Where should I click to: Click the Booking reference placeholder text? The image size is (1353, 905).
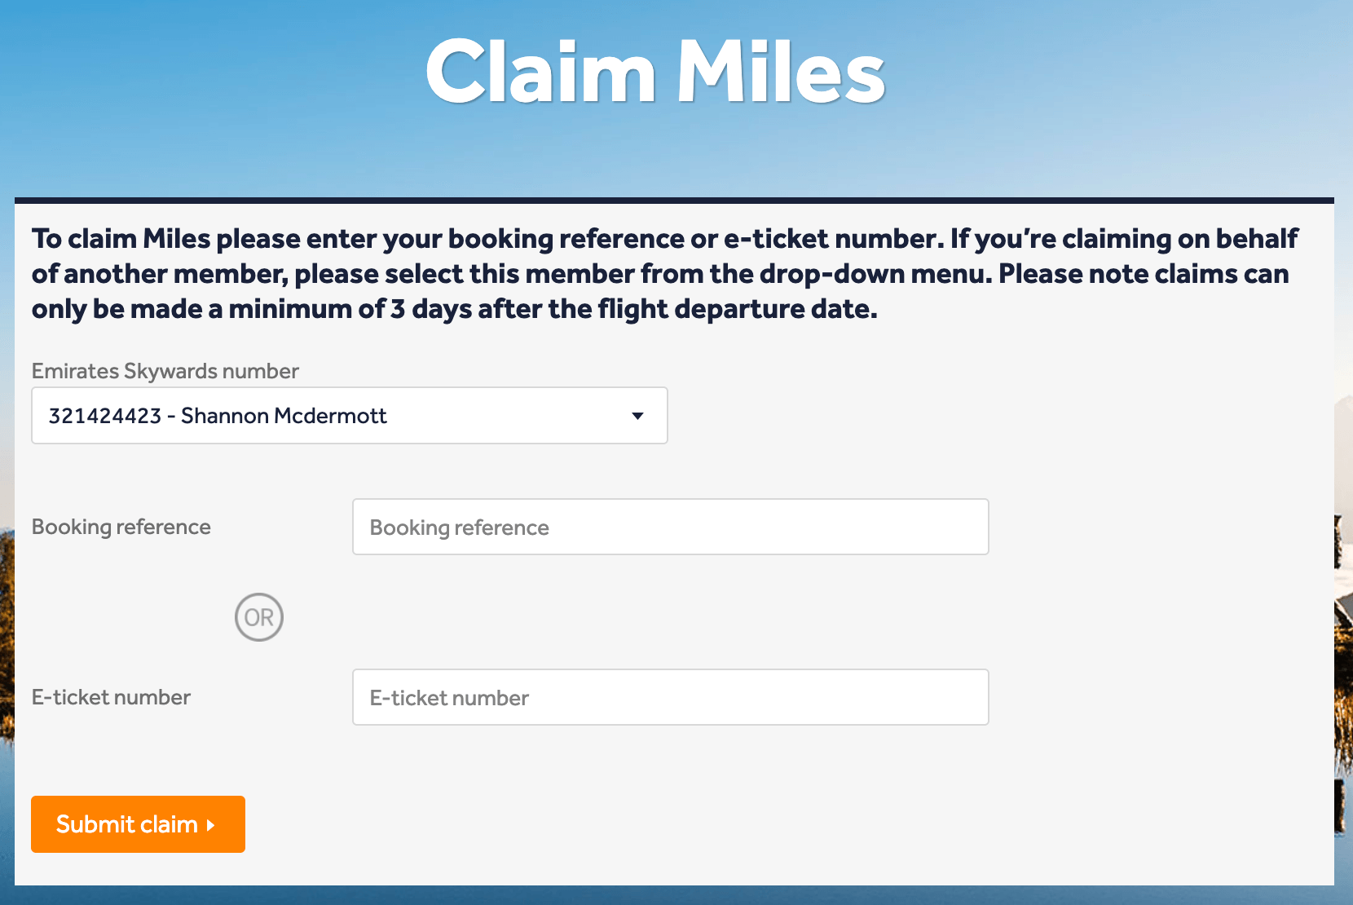click(x=458, y=527)
